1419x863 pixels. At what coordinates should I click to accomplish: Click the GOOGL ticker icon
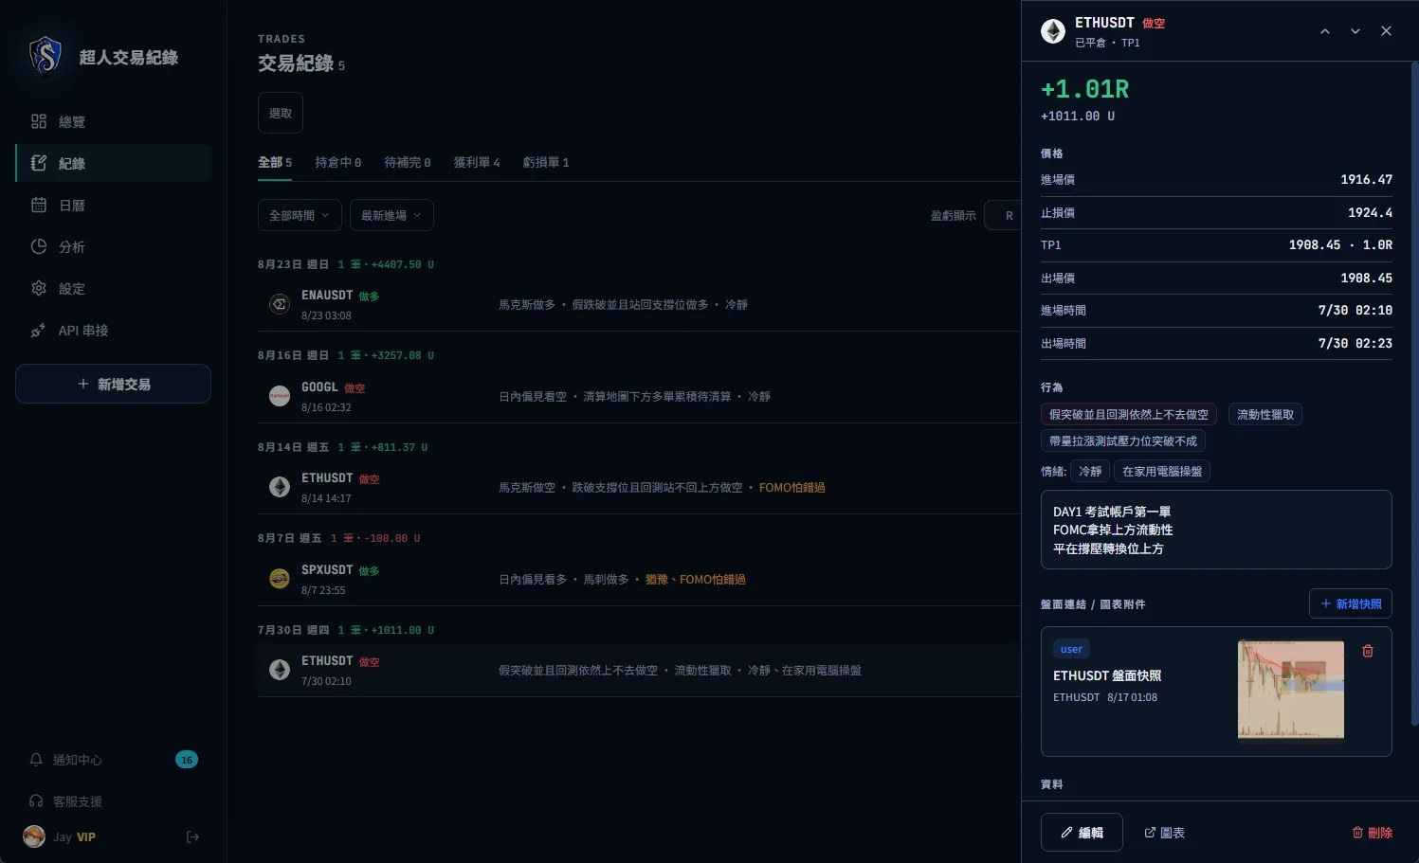[x=280, y=396]
